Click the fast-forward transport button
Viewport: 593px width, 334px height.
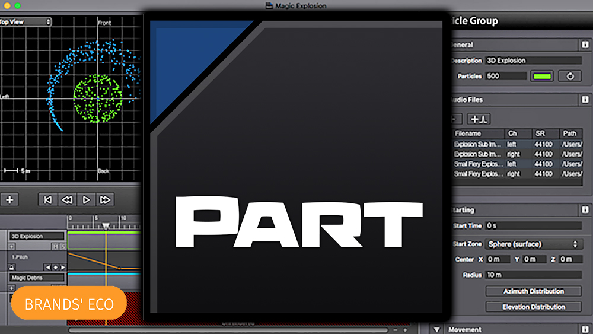105,200
